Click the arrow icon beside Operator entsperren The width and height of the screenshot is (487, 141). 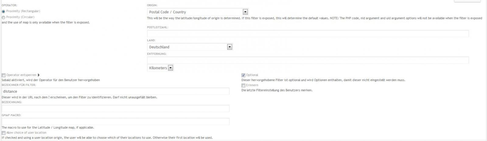39,75
